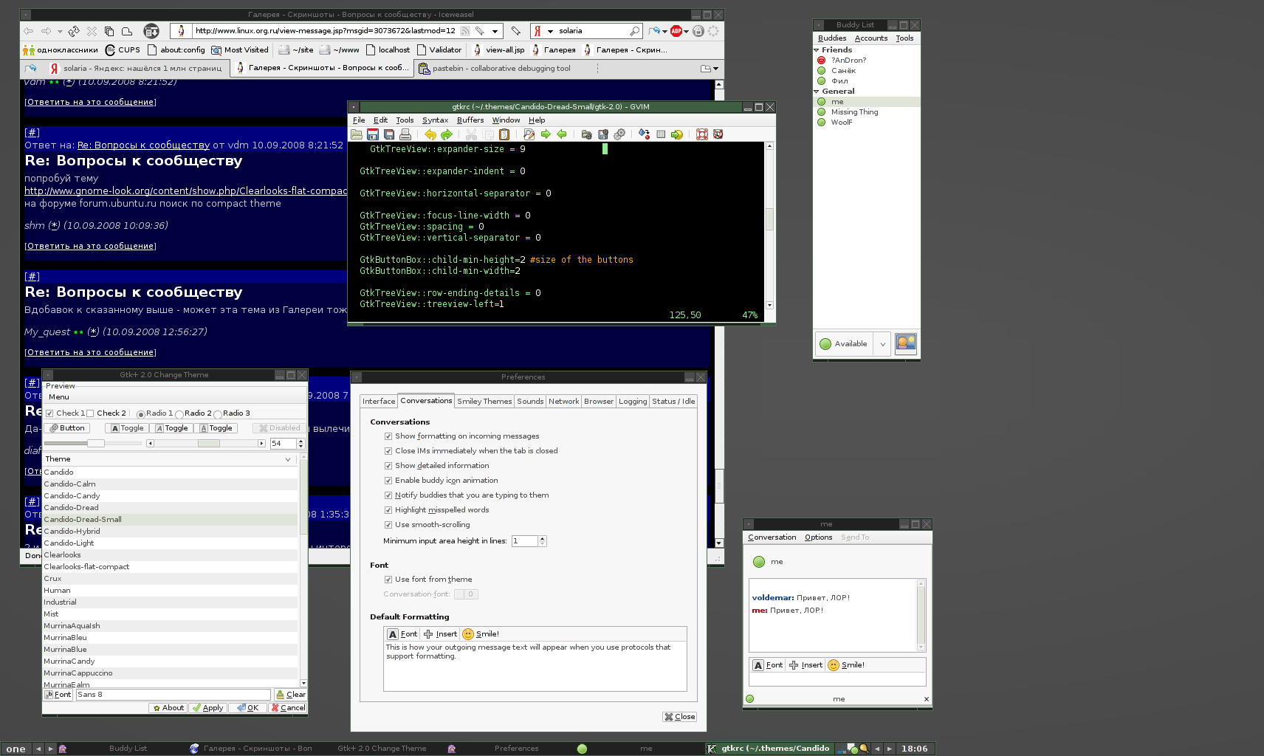Screen dimensions: 1264x756
Task: Click the Smile! emoticon icon in chat window
Action: click(834, 665)
